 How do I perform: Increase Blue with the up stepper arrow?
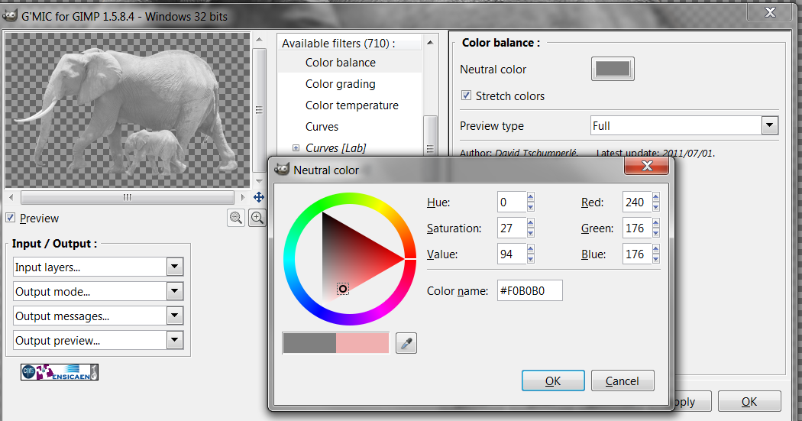click(655, 249)
